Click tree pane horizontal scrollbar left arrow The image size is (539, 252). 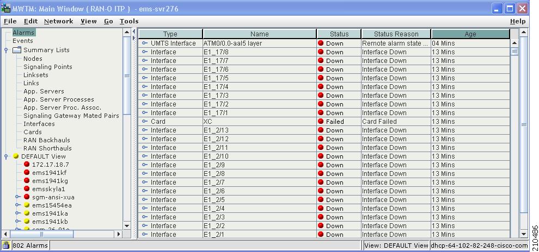point(5,234)
